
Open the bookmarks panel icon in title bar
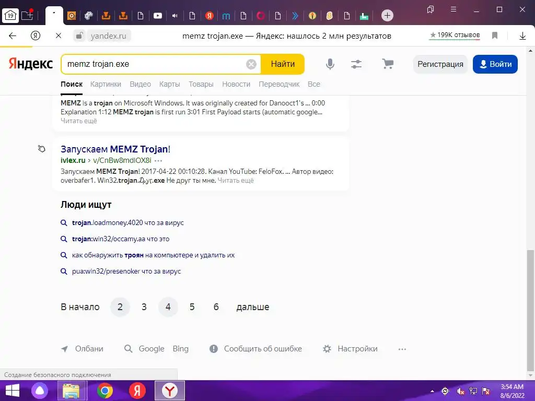431,9
